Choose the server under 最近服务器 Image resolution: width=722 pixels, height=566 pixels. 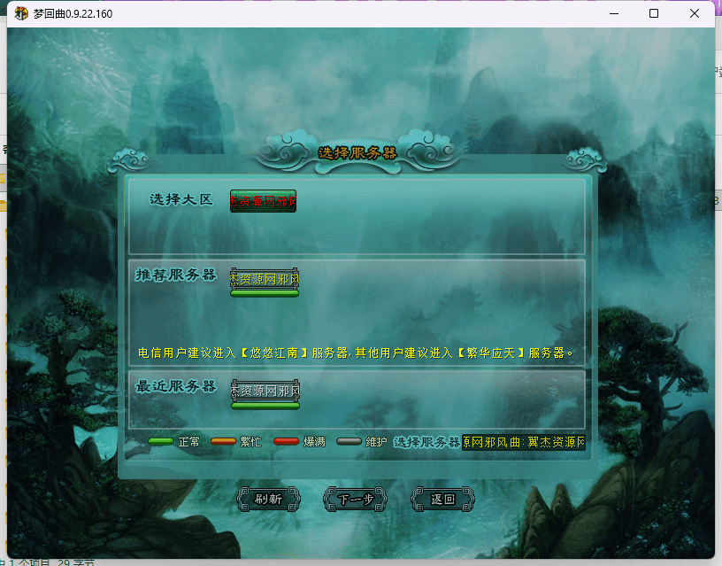point(265,390)
